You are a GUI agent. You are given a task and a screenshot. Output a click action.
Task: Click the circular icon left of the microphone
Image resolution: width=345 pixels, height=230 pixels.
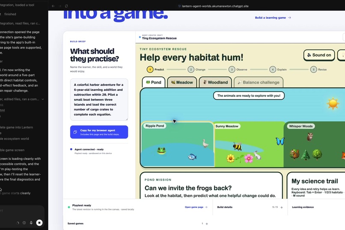pyautogui.click(x=24, y=223)
